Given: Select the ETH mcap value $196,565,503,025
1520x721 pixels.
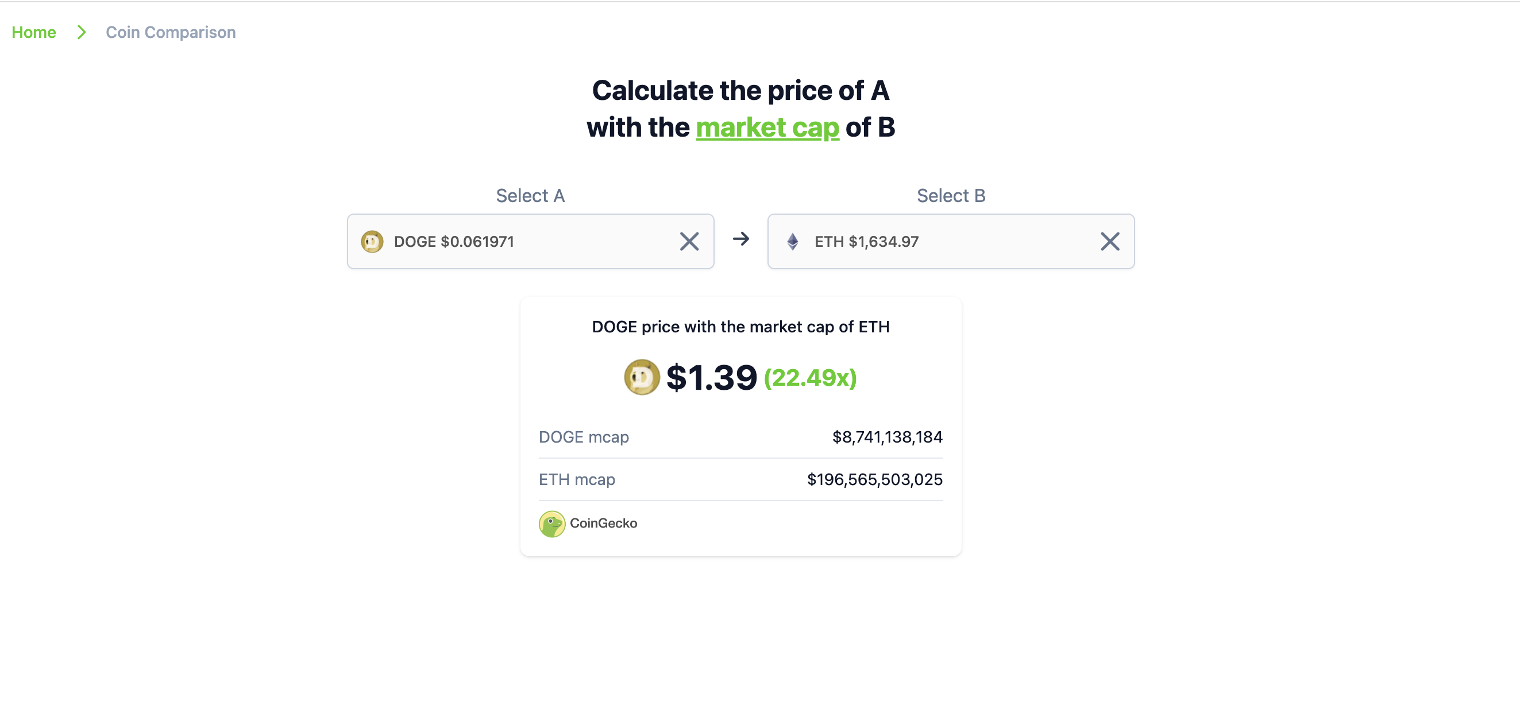Looking at the screenshot, I should point(875,479).
